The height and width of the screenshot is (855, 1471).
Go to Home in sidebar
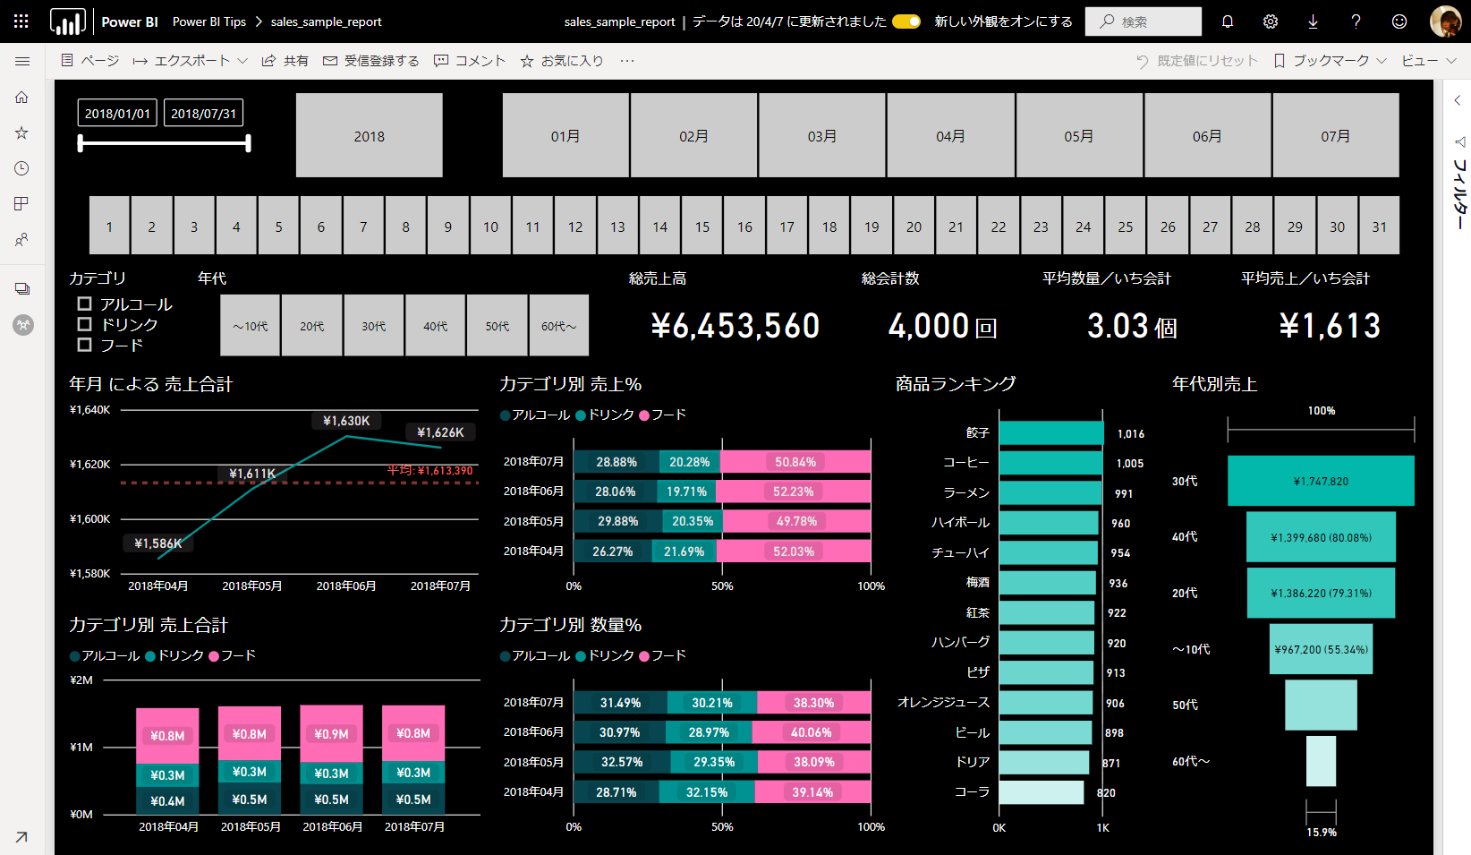22,97
